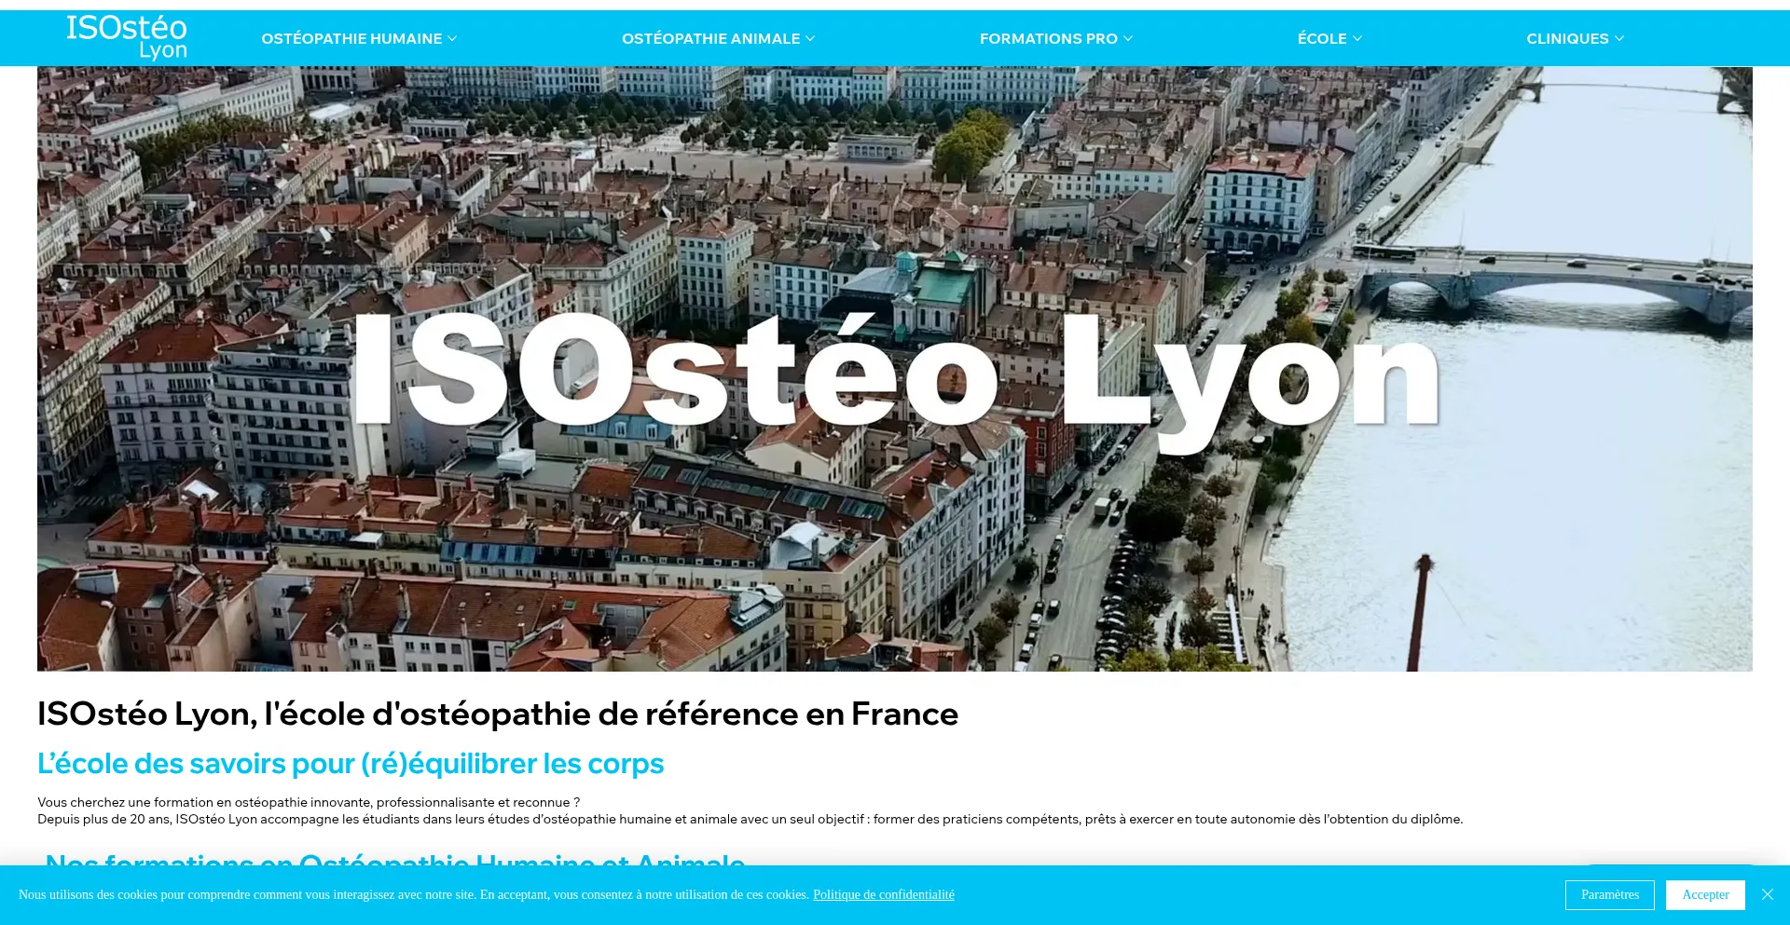The width and height of the screenshot is (1790, 925).
Task: Open the Ostéopathie Humaine menu label
Action: point(351,39)
